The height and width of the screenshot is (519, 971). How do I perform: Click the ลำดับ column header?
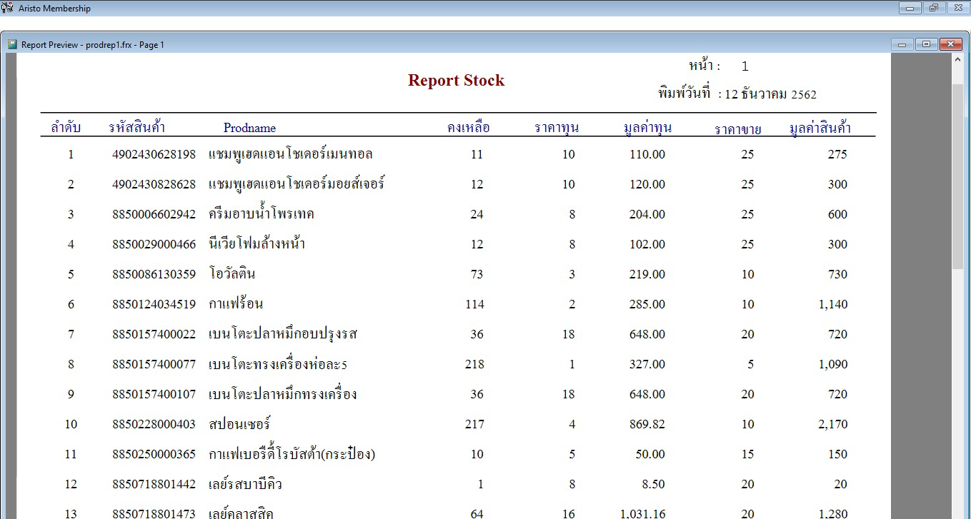pos(66,128)
